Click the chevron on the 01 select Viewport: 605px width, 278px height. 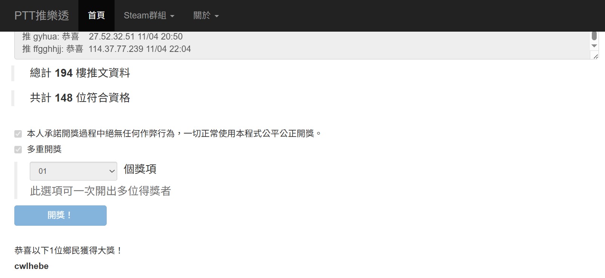tap(112, 171)
